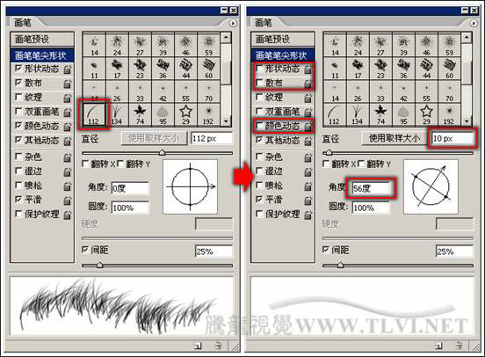
Task: Select 画笔笔尖形状 in right panel
Action: (283, 55)
